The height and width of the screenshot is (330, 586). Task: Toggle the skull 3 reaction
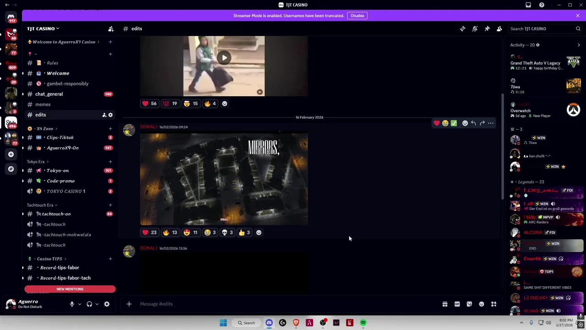click(x=227, y=232)
